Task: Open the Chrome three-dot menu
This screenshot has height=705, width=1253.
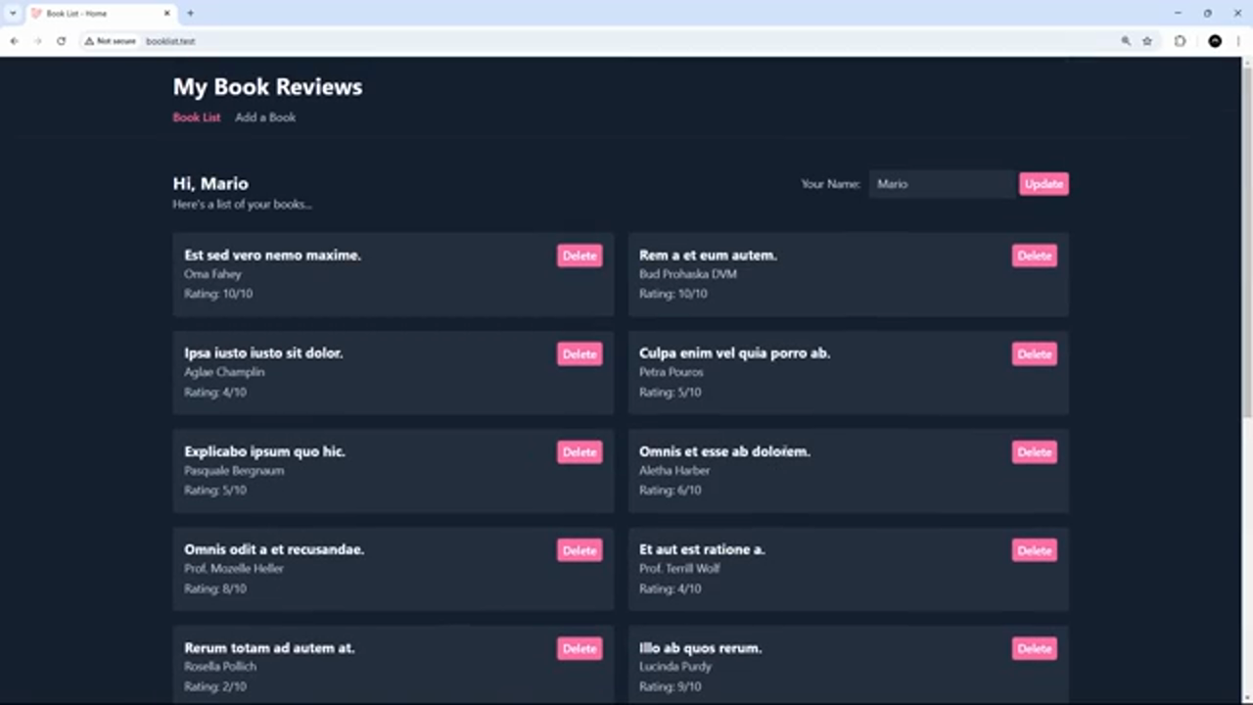Action: pyautogui.click(x=1238, y=41)
